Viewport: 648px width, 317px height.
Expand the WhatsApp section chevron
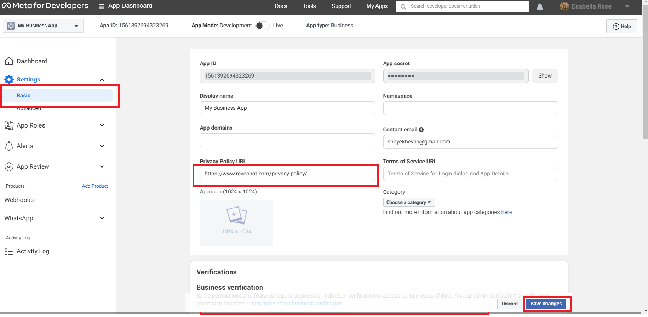[102, 218]
